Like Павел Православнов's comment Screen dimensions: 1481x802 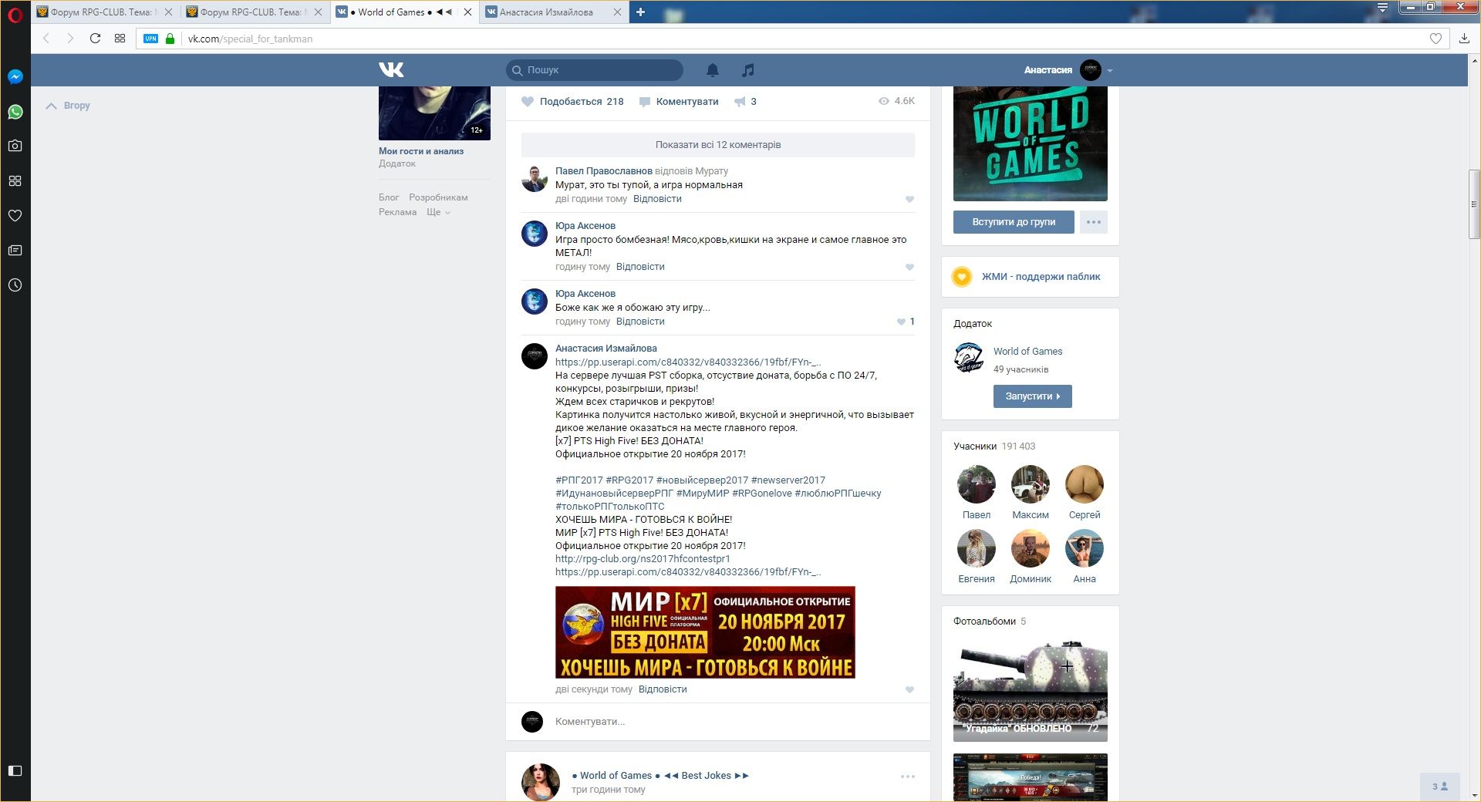tap(909, 199)
